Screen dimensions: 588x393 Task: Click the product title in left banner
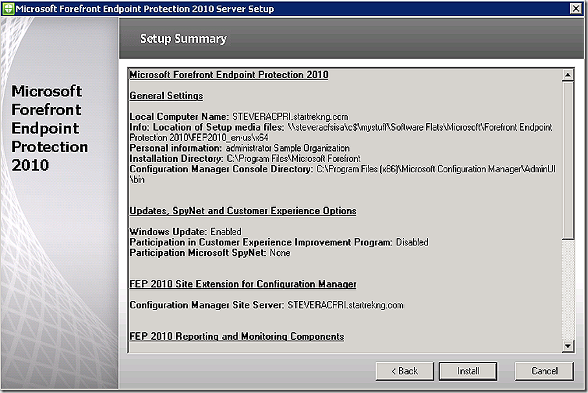tap(49, 128)
